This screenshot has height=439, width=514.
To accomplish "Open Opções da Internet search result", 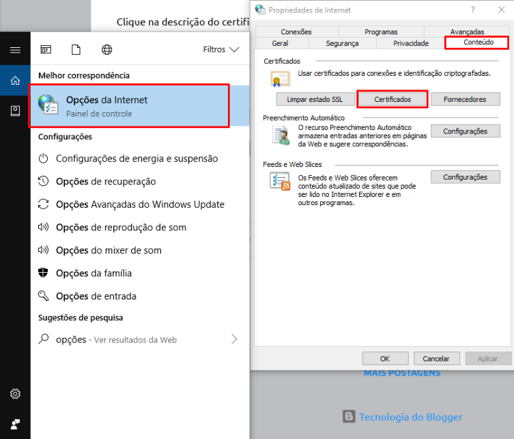I will 129,106.
